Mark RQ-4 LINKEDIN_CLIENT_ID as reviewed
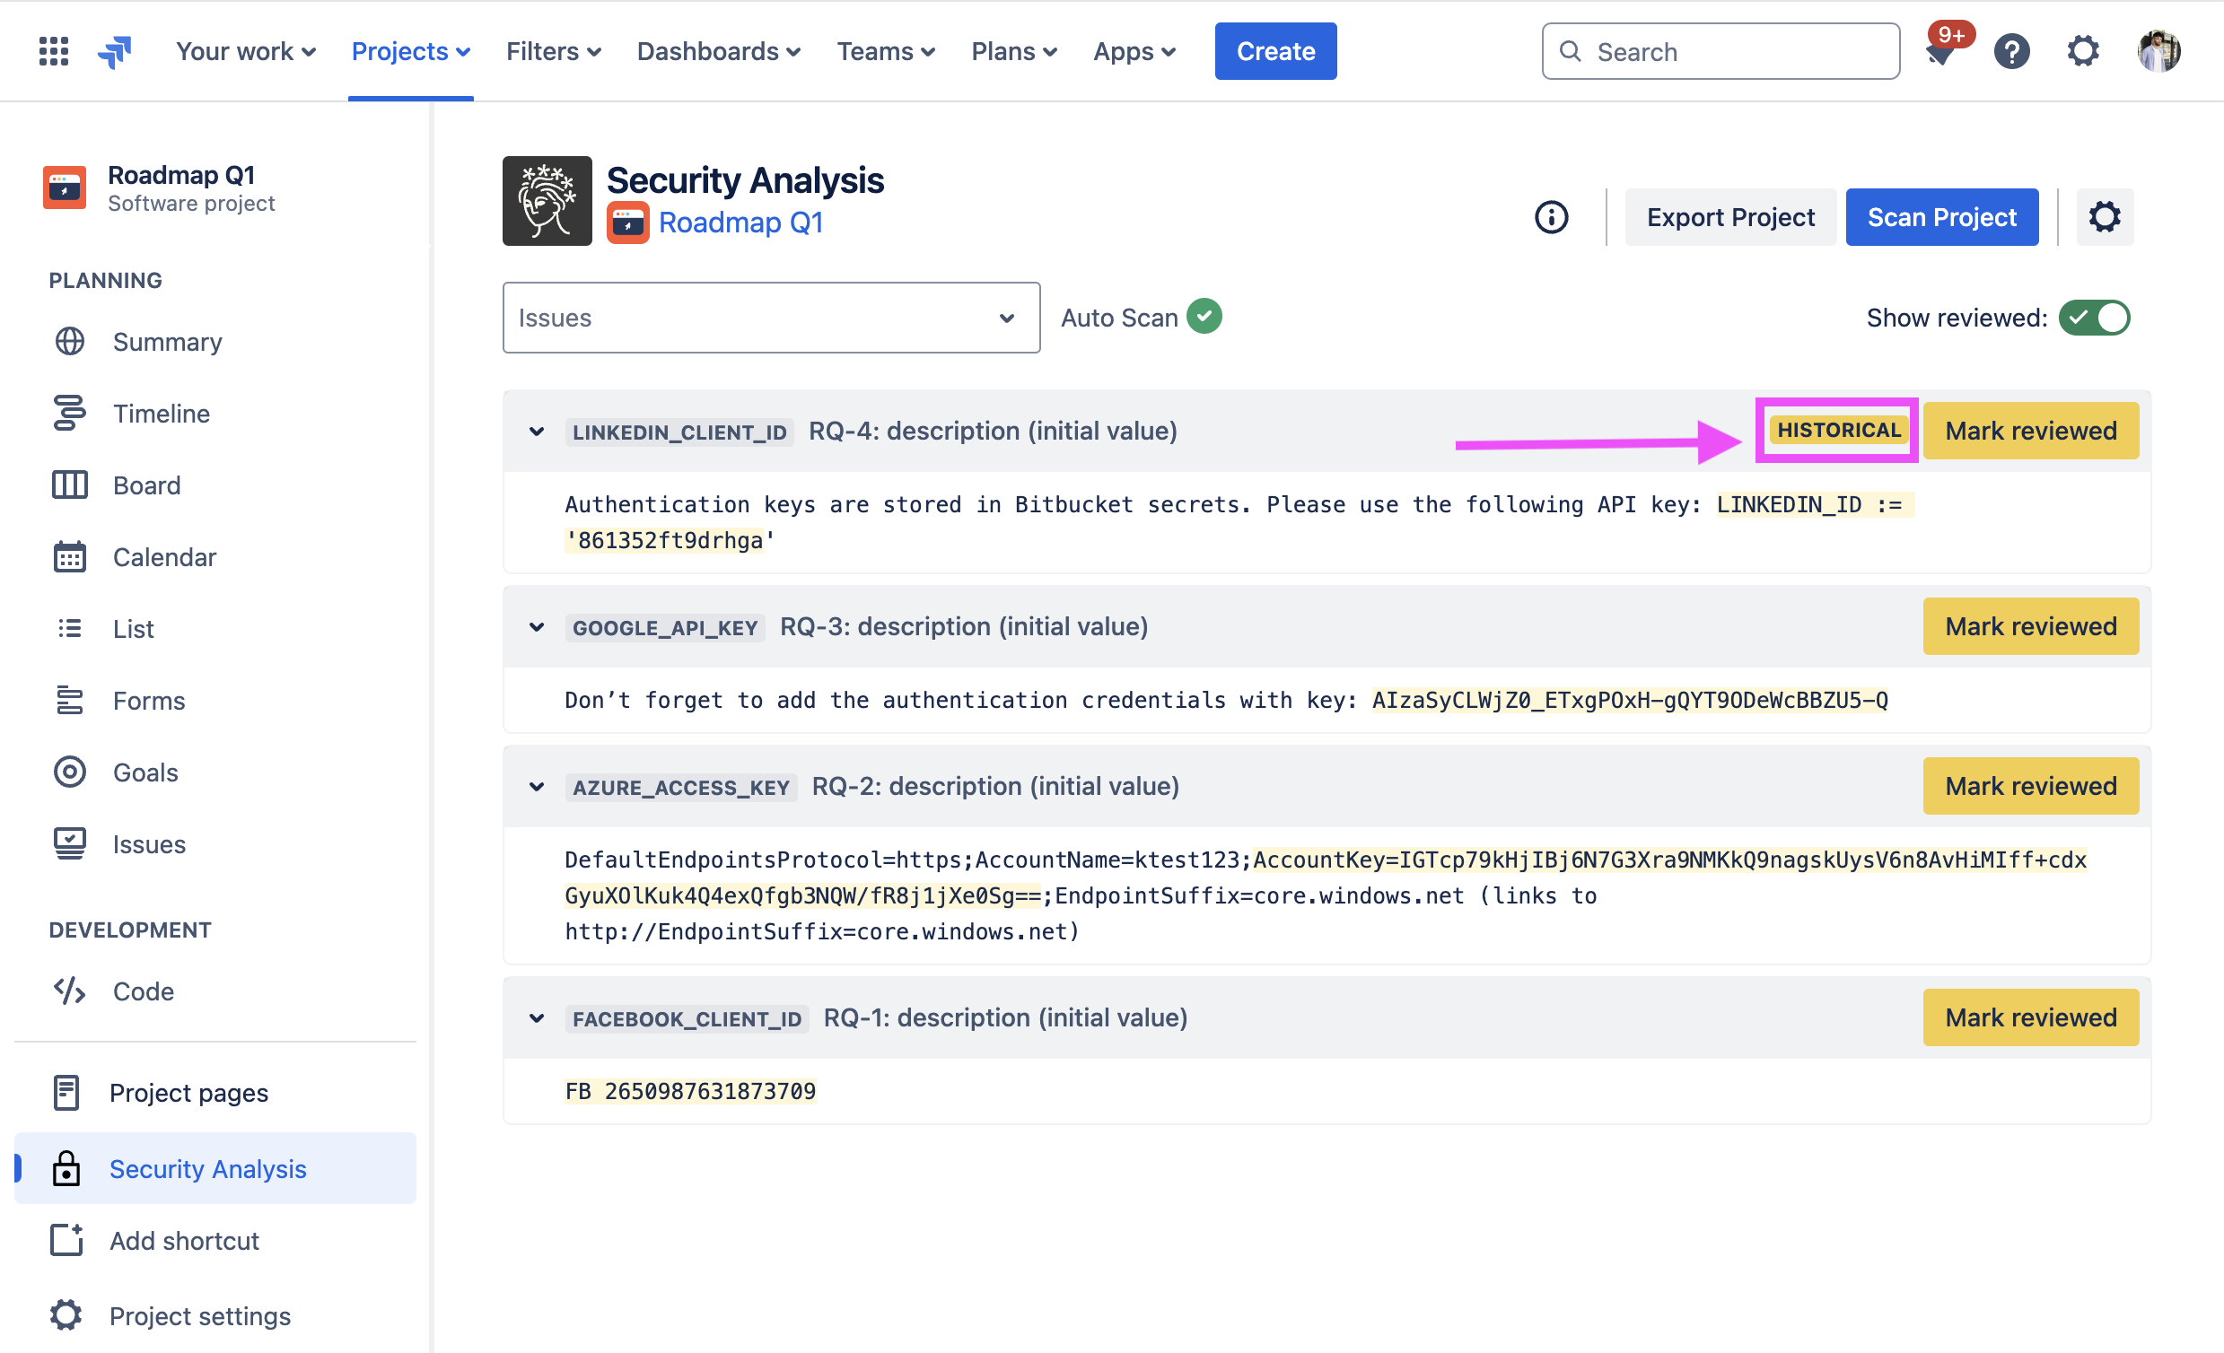 point(2030,431)
